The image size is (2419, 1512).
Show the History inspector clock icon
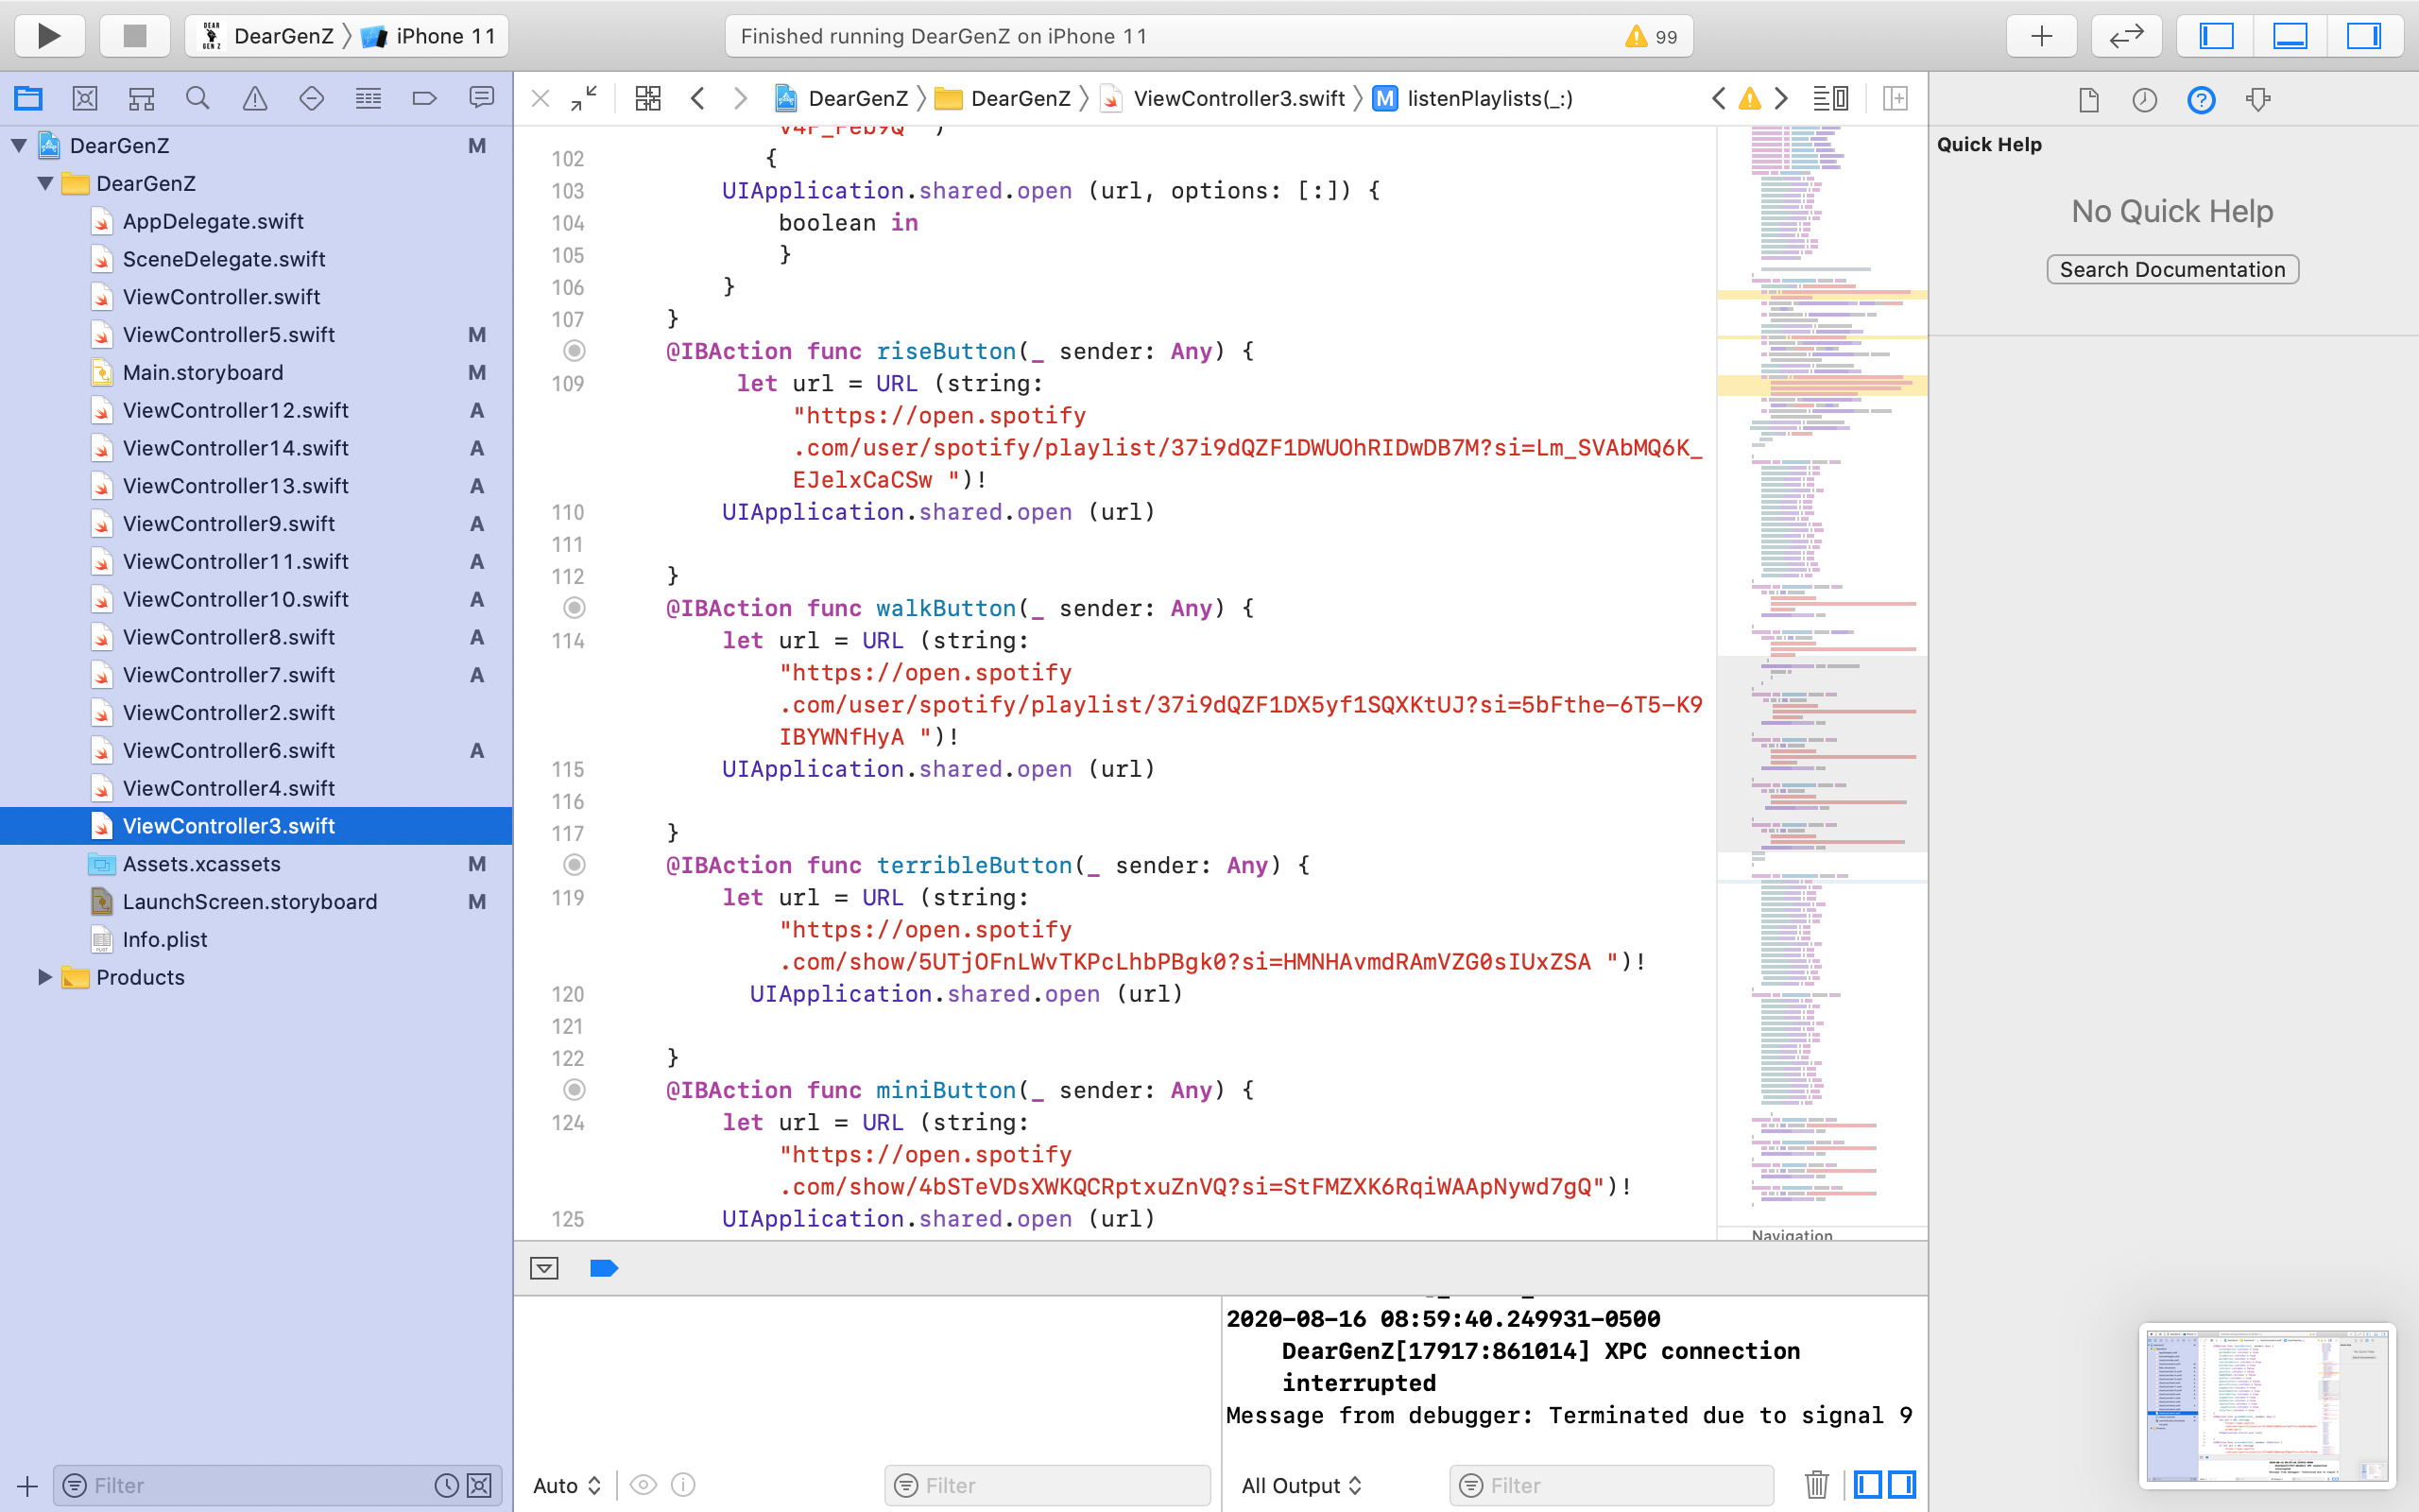[2144, 100]
